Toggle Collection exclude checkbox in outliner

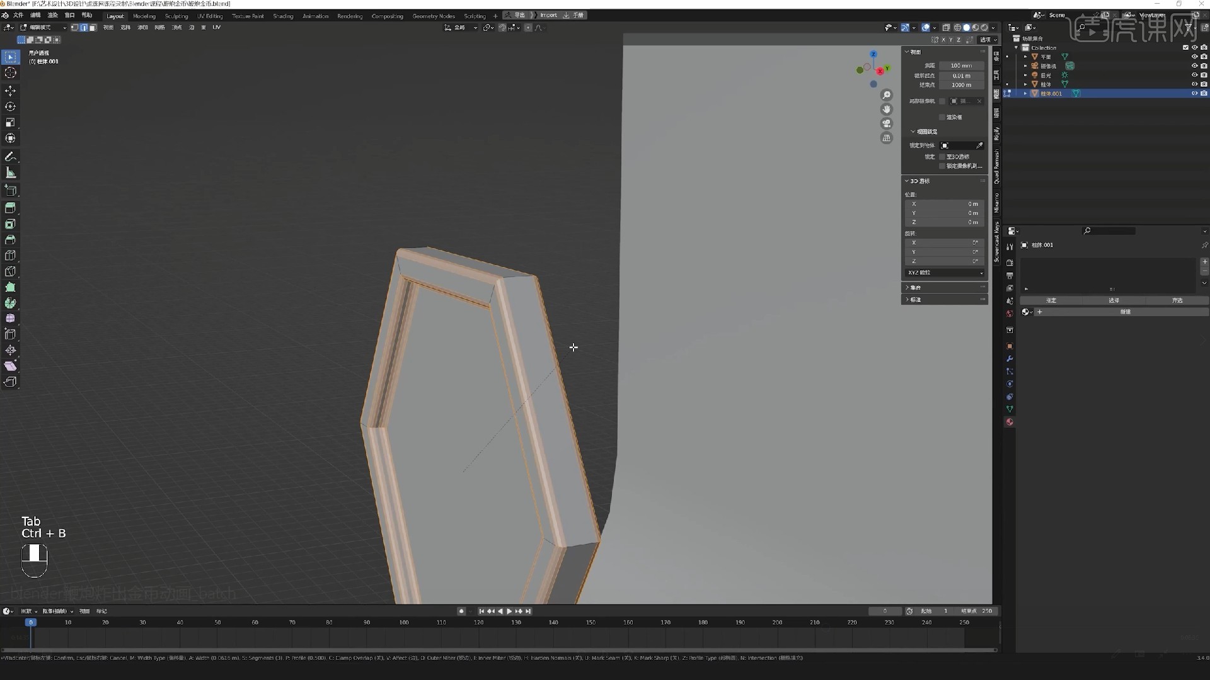[1185, 48]
